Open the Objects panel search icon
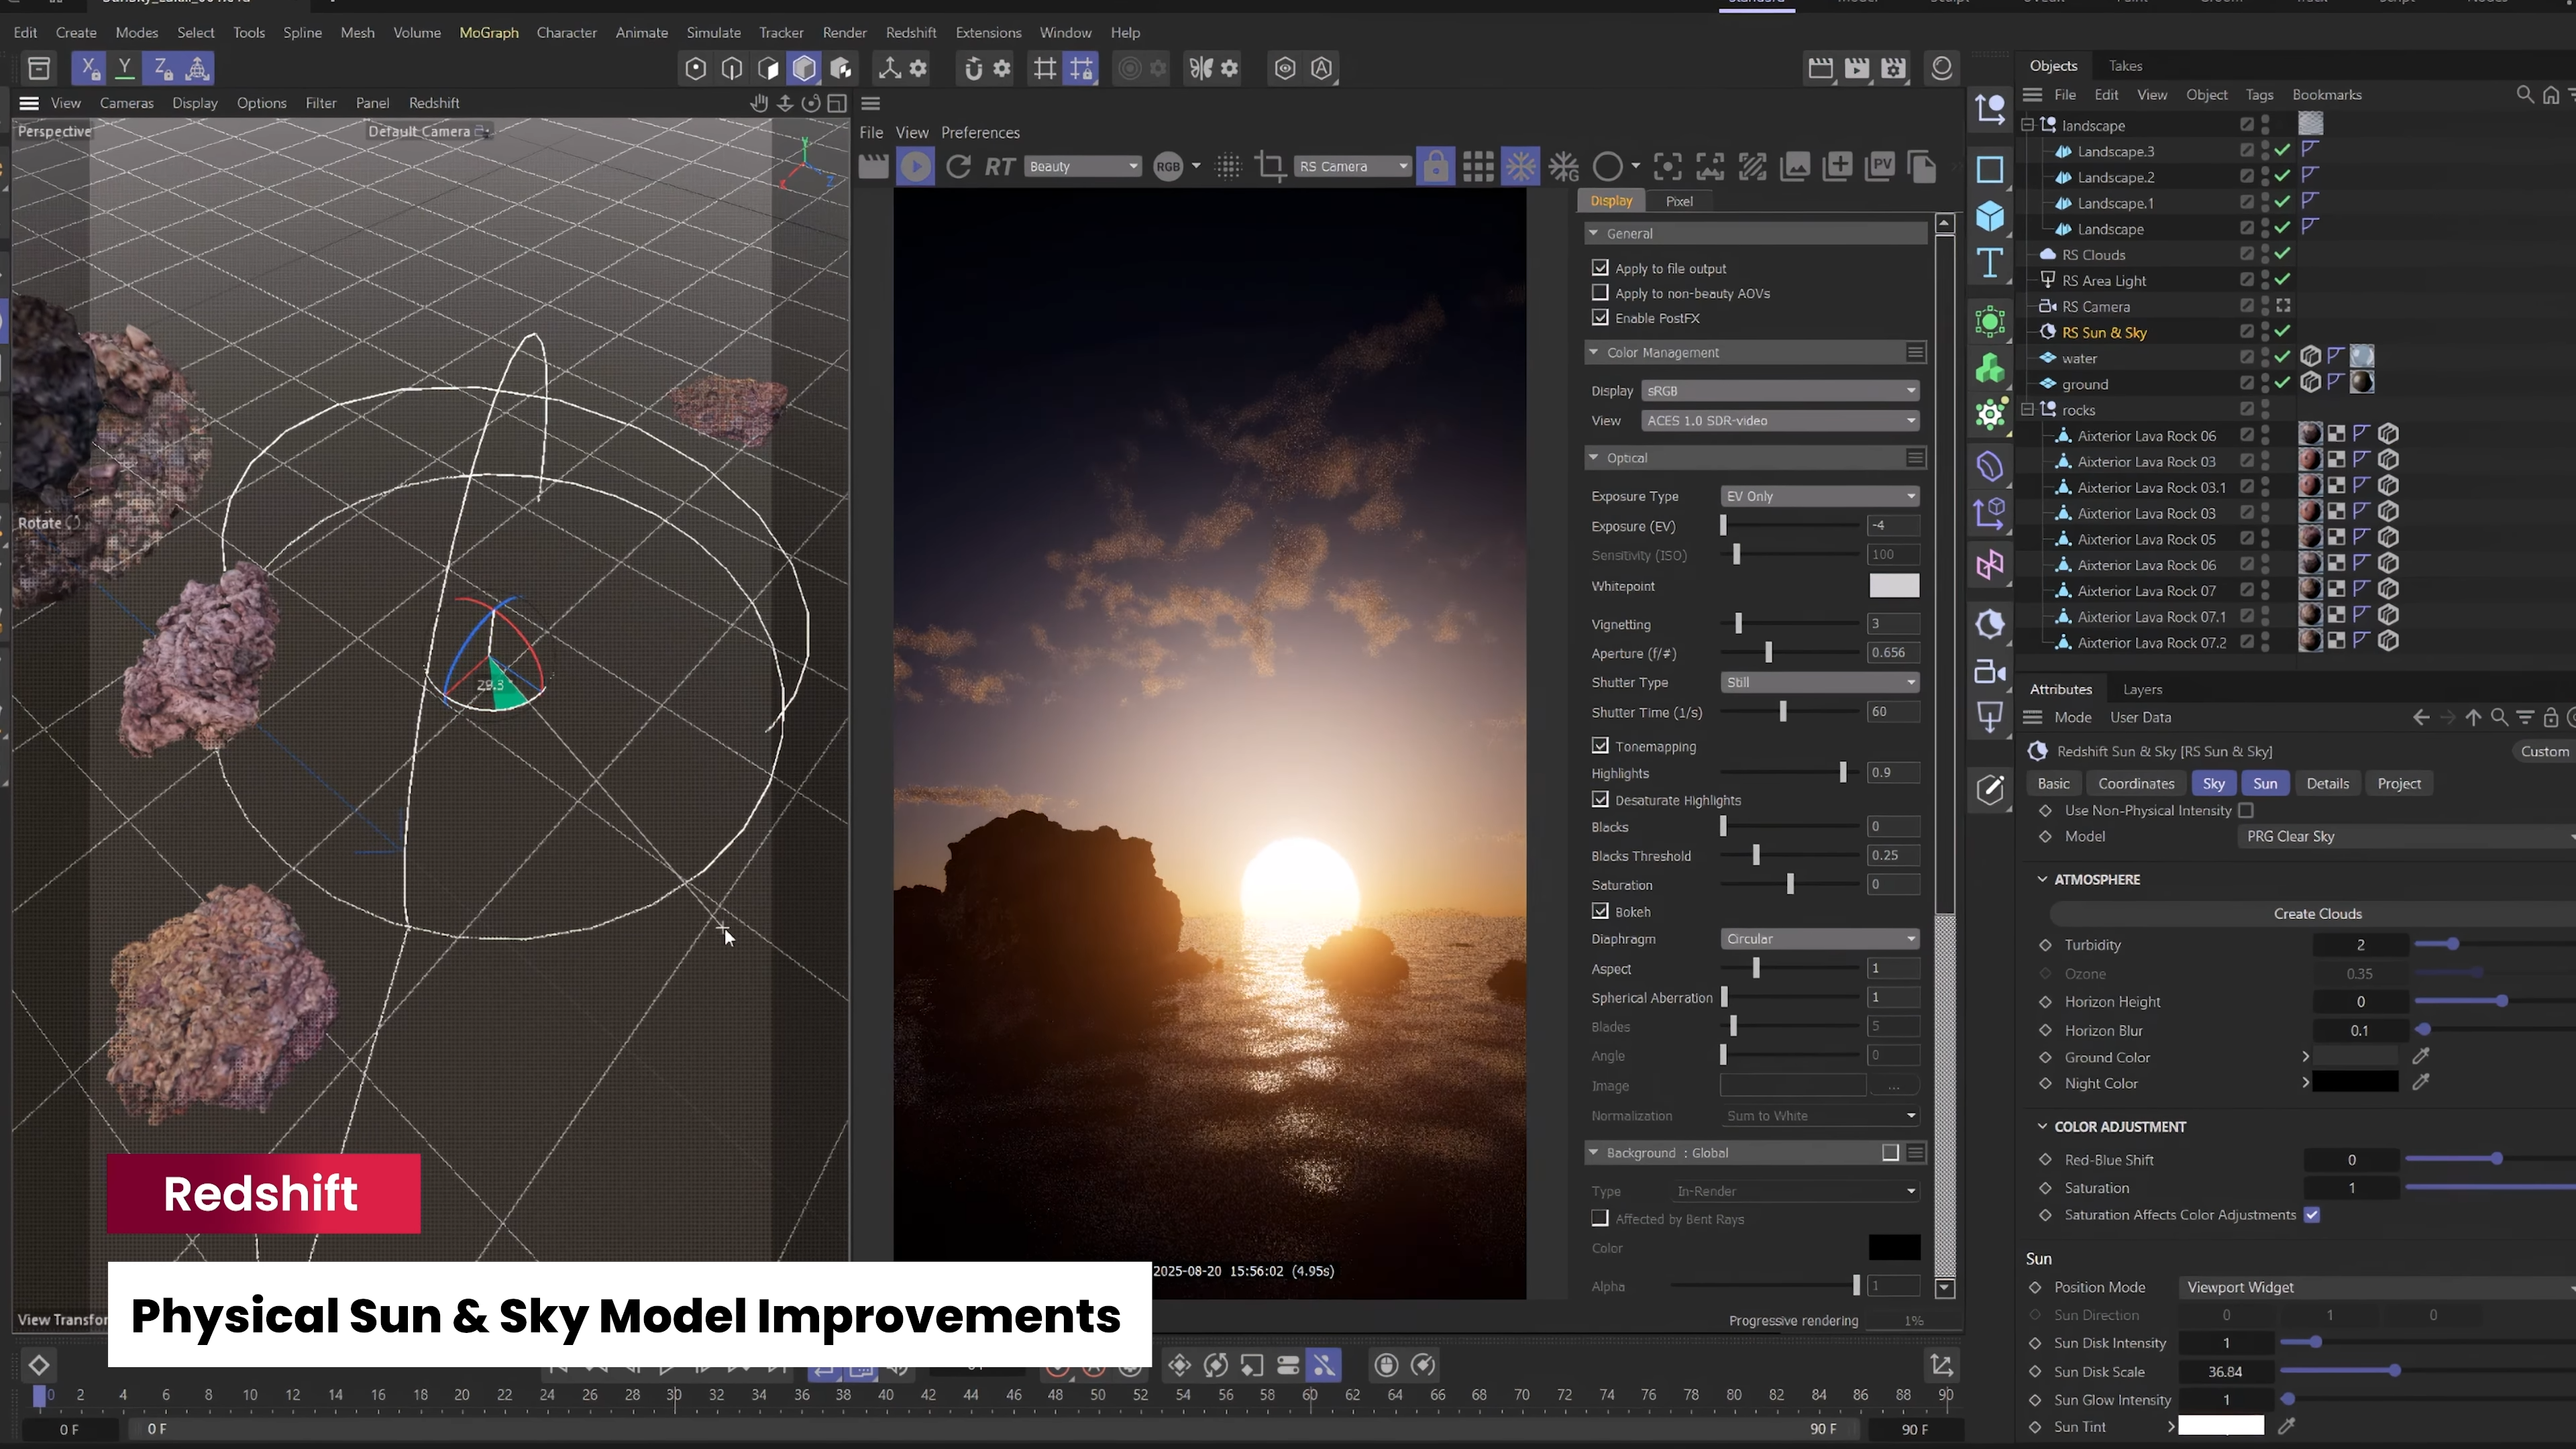Screen dimensions: 2576x1449 (2524, 94)
